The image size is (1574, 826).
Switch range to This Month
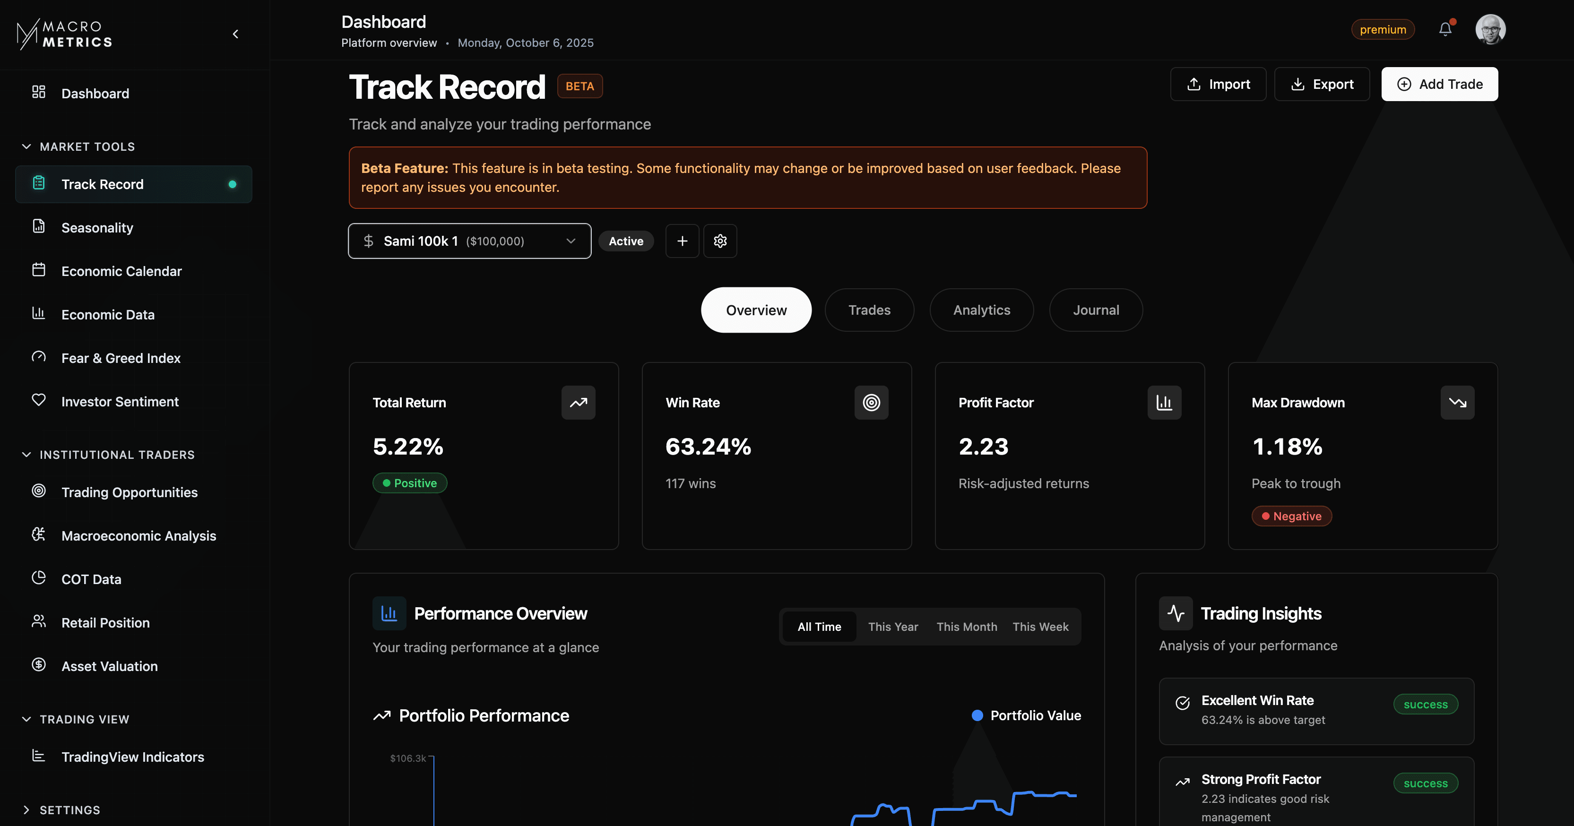966,627
